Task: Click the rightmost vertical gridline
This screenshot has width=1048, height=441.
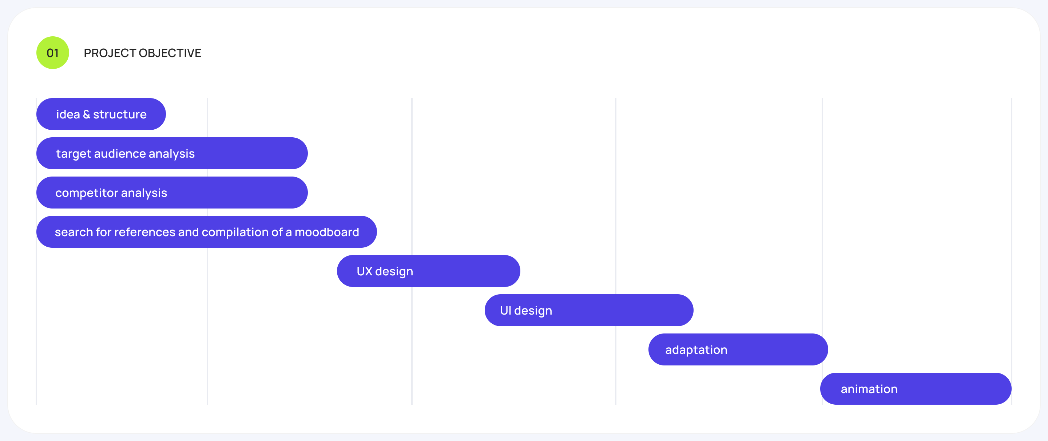Action: pos(1011,244)
